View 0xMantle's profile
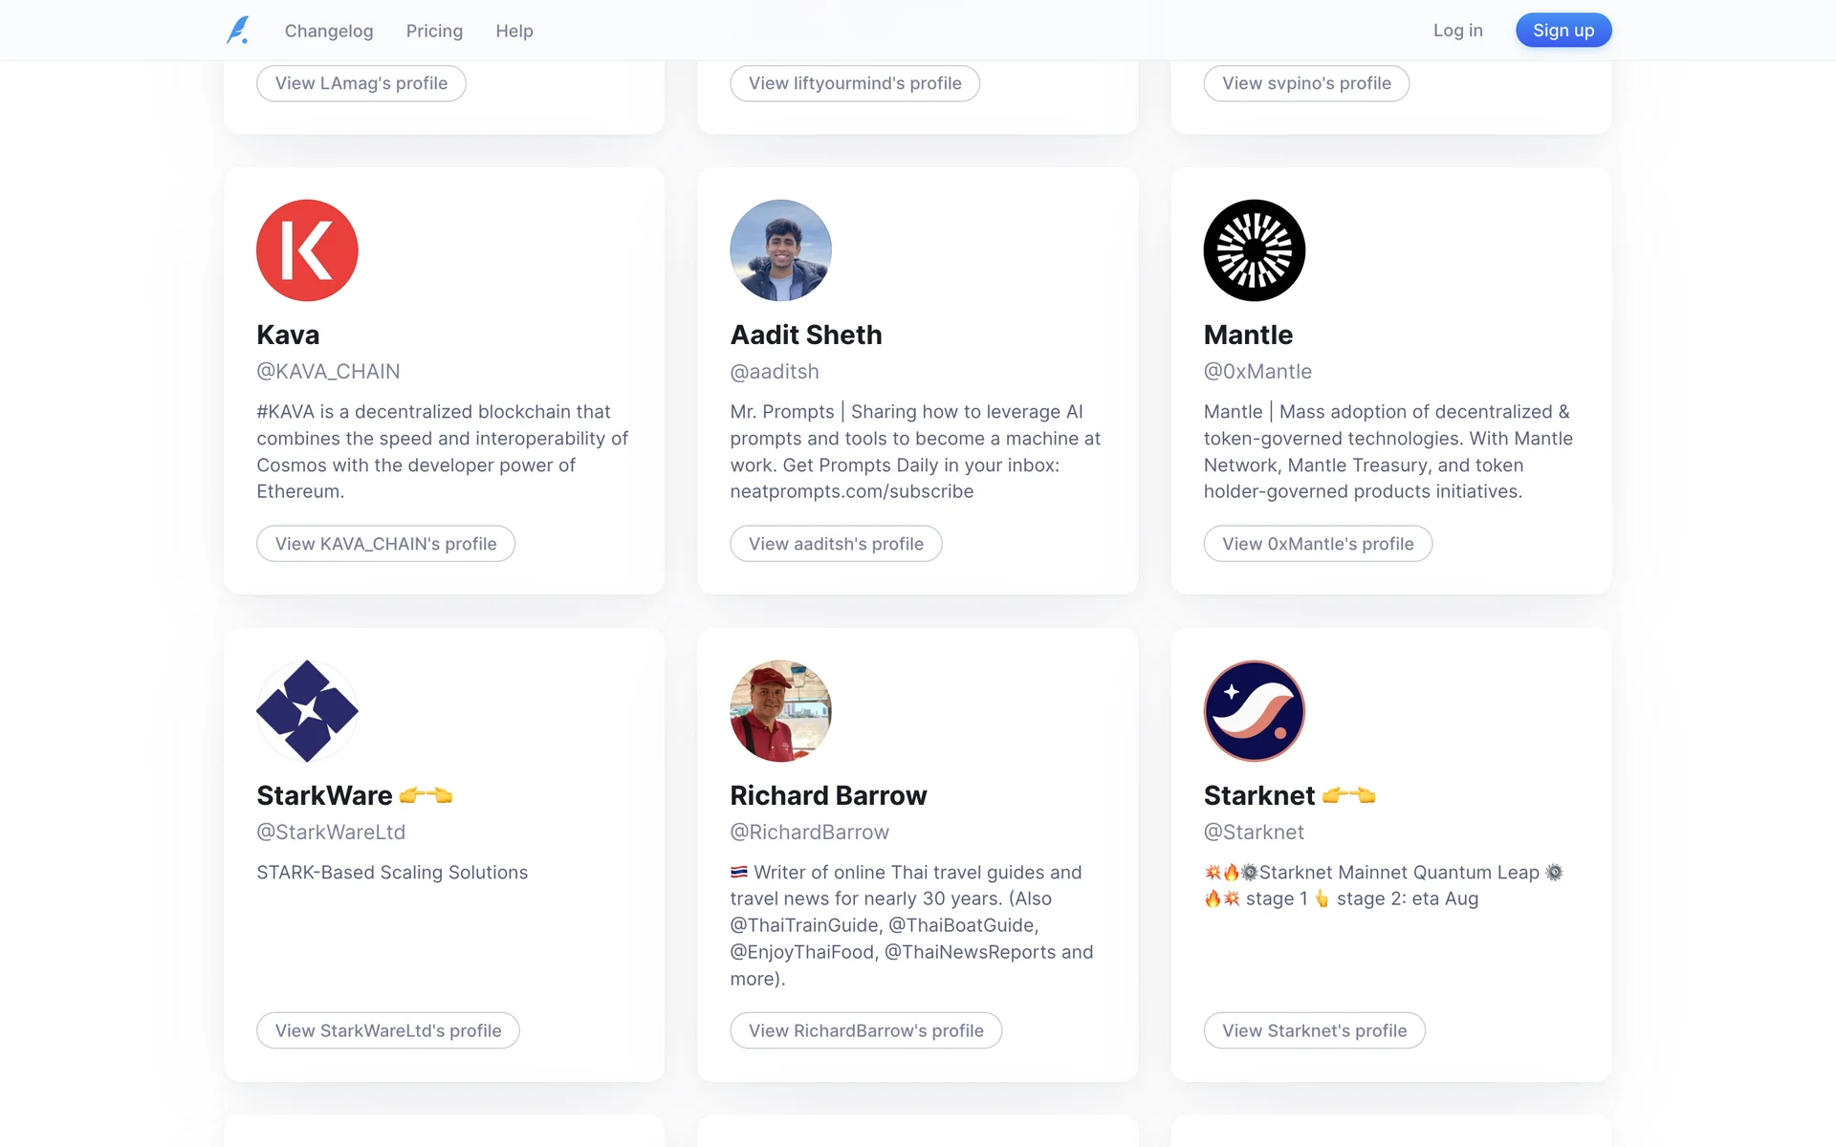 pos(1318,544)
